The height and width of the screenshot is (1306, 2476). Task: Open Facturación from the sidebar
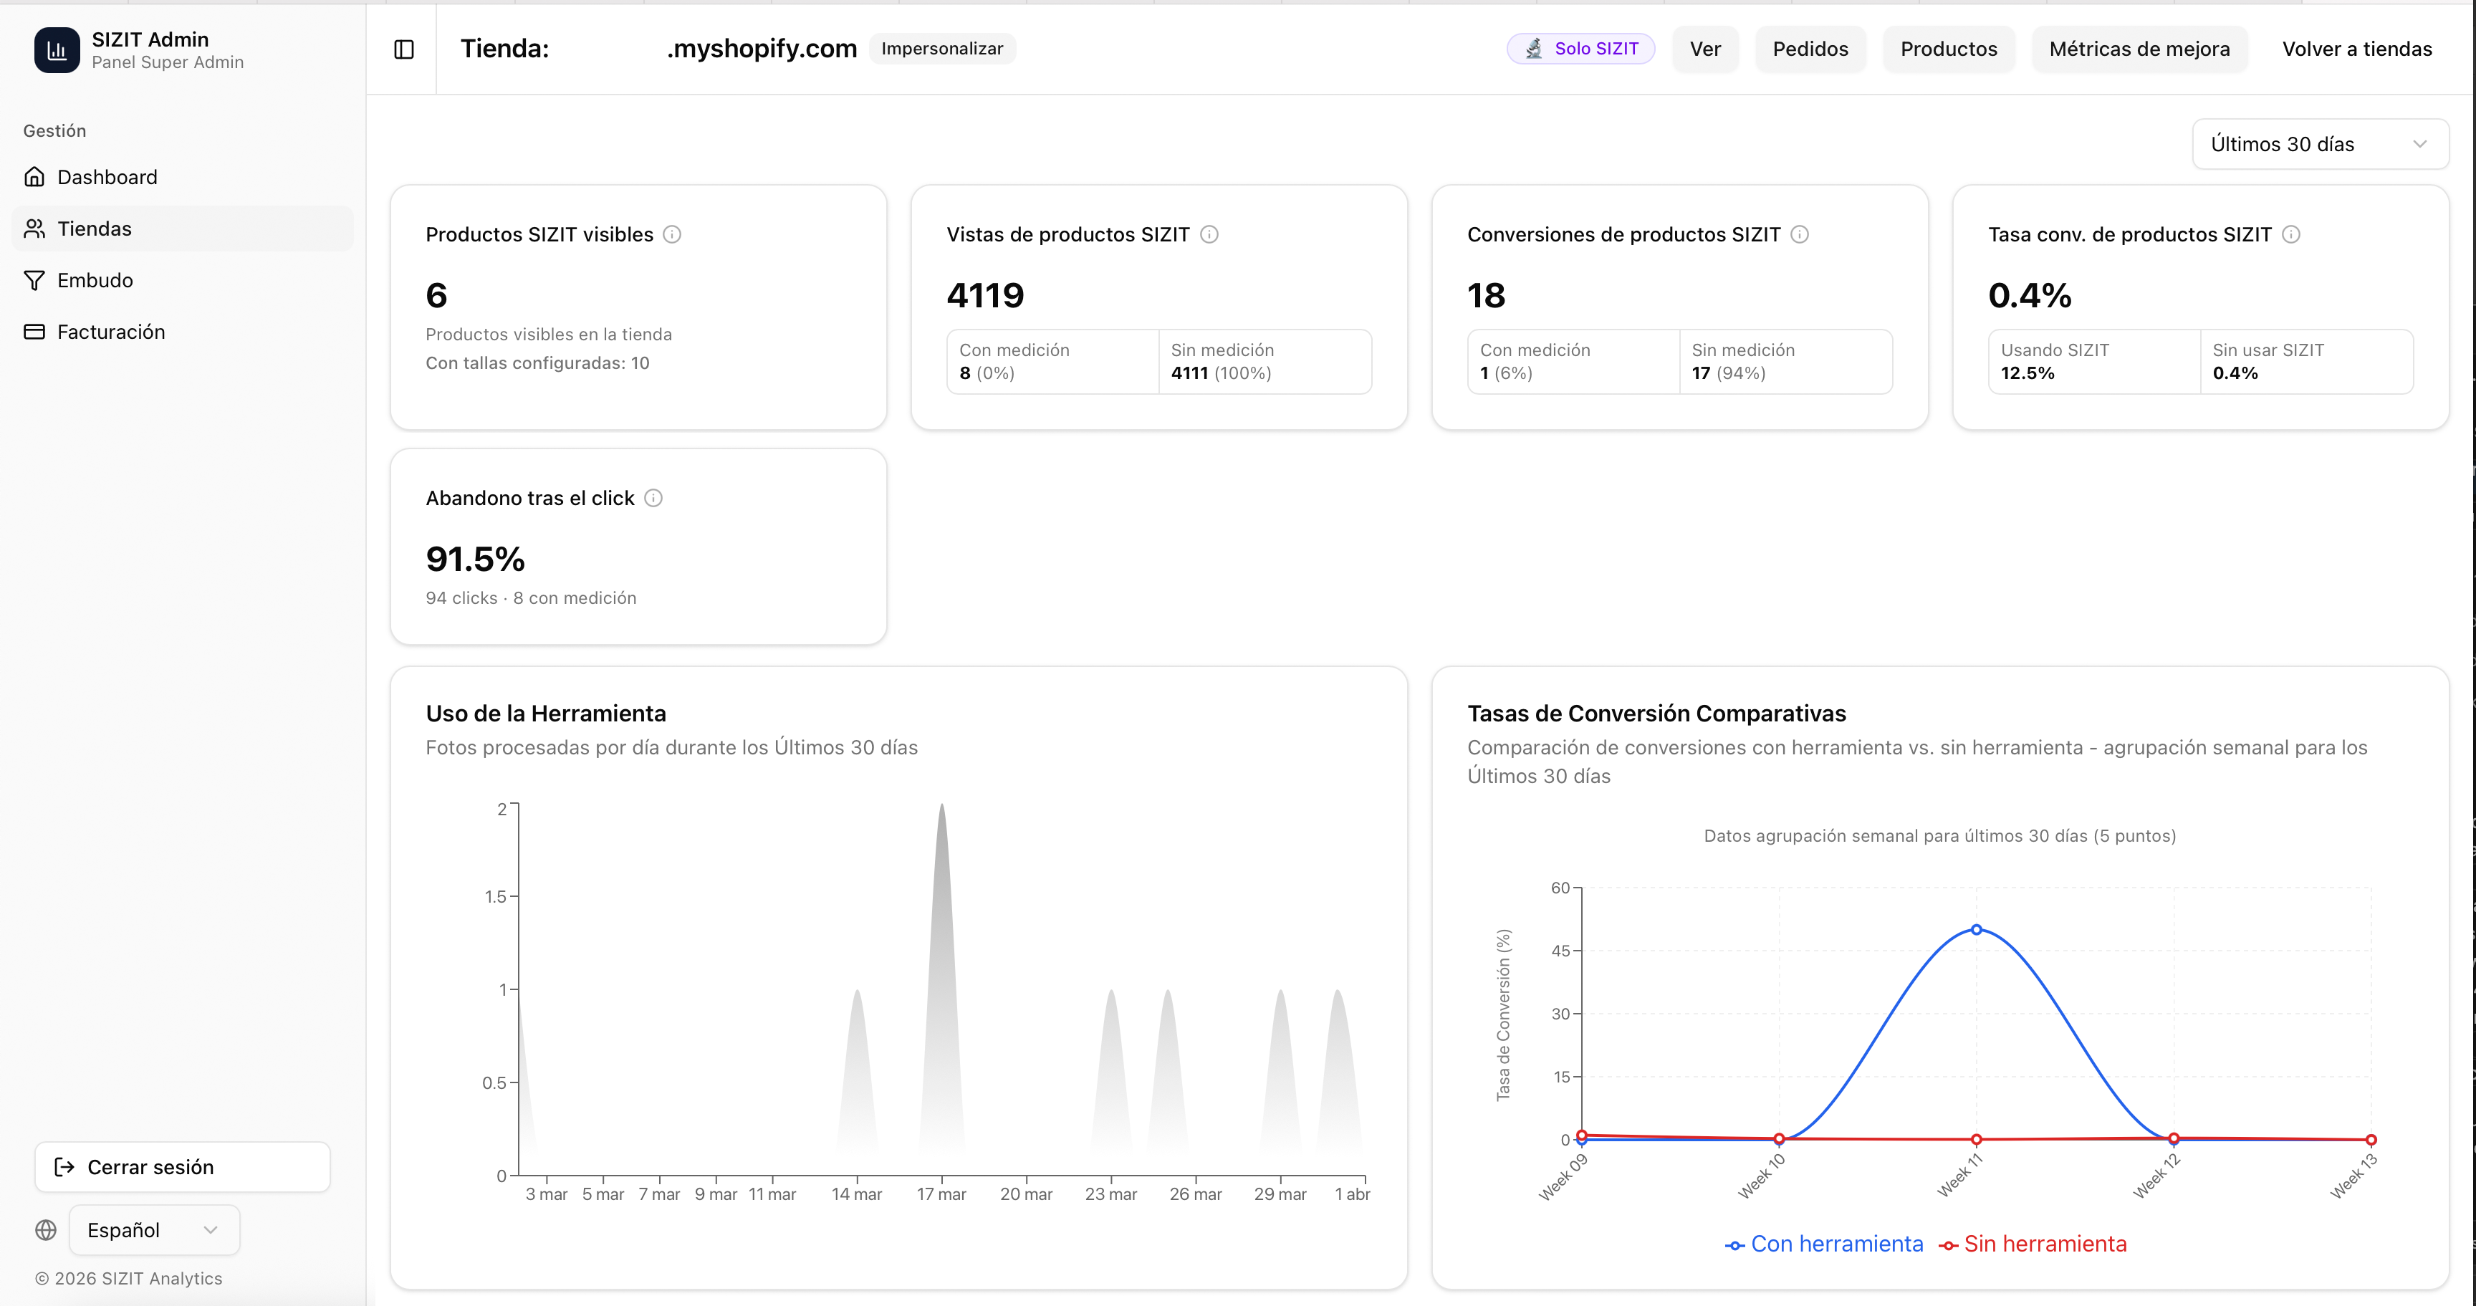110,332
